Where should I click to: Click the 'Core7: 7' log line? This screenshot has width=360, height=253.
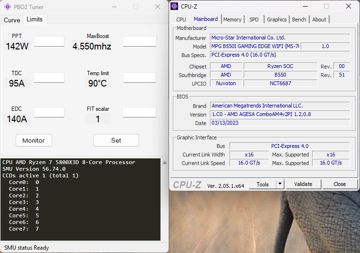pyautogui.click(x=24, y=229)
